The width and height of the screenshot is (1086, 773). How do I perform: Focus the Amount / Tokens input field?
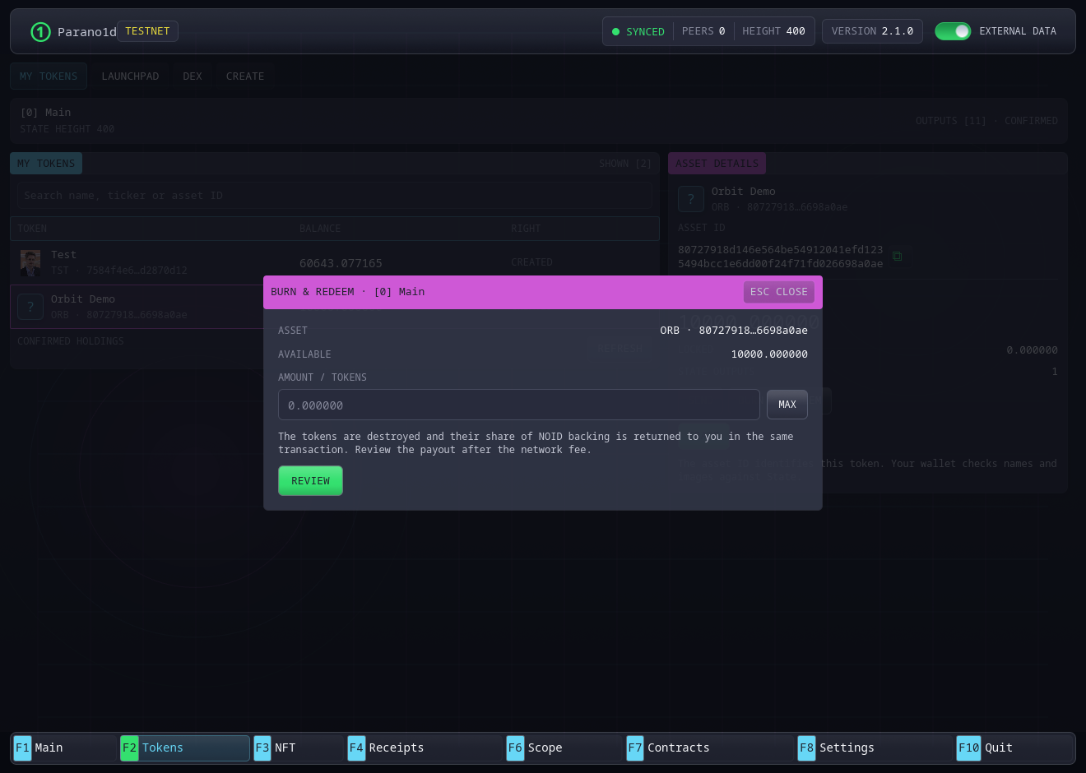tap(519, 405)
